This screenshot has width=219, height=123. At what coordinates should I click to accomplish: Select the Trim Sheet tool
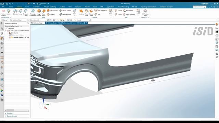87,13
